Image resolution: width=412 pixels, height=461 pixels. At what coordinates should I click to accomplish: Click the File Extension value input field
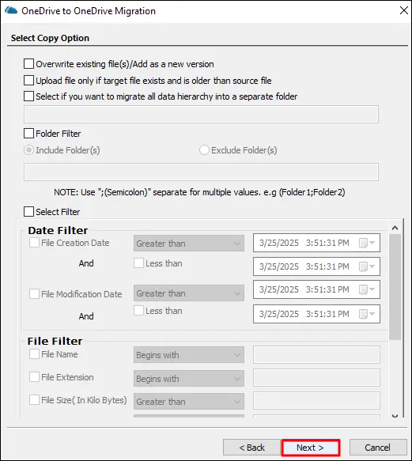pyautogui.click(x=316, y=377)
